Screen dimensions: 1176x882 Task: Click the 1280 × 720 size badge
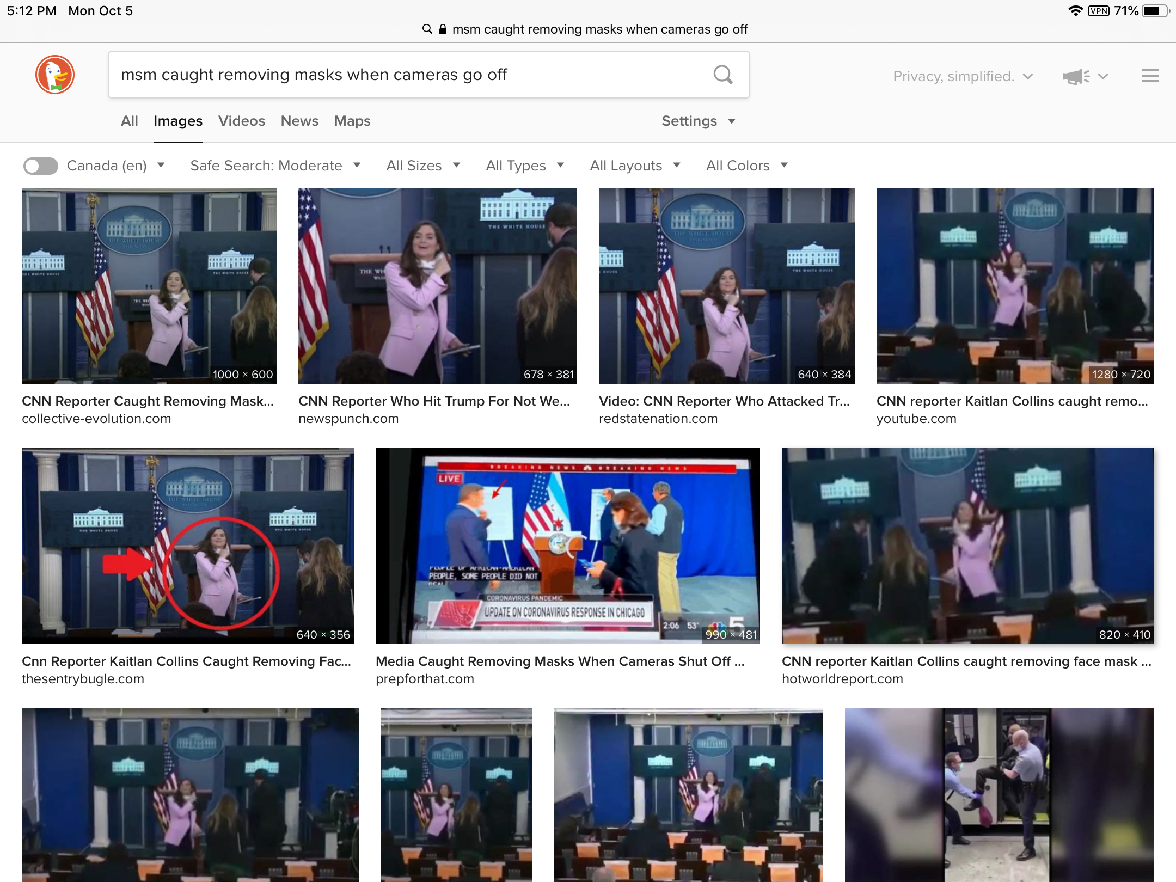click(1121, 375)
